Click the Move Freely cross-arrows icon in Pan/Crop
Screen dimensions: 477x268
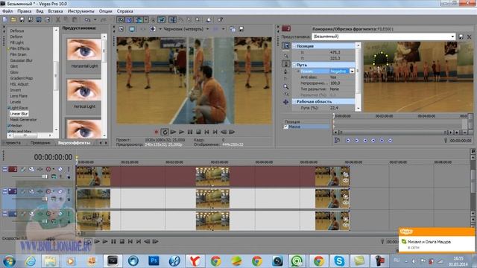click(286, 102)
